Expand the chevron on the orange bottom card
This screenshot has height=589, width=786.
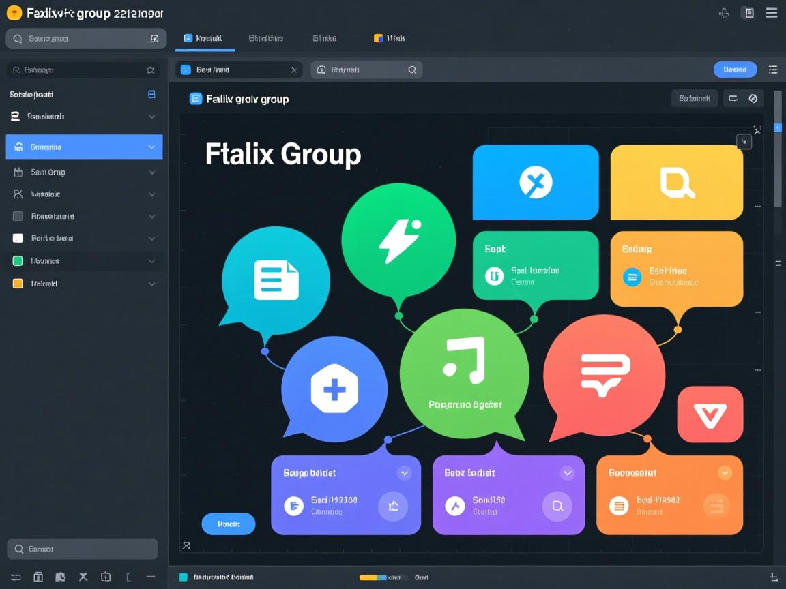pos(725,472)
